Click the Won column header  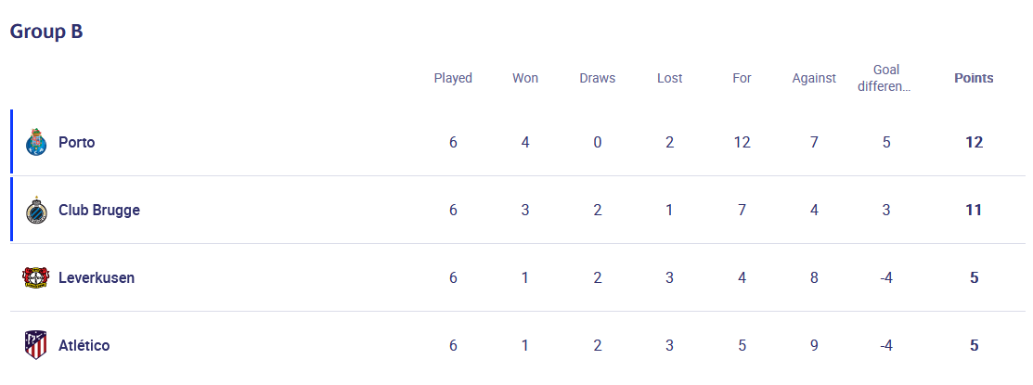click(x=525, y=78)
